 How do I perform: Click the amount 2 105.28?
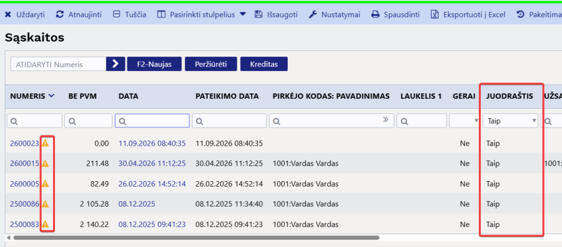pos(94,204)
